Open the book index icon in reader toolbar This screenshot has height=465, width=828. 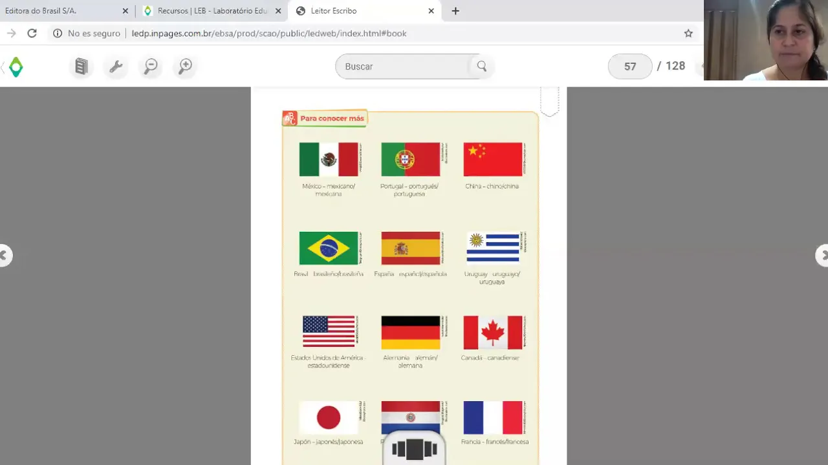pyautogui.click(x=81, y=66)
